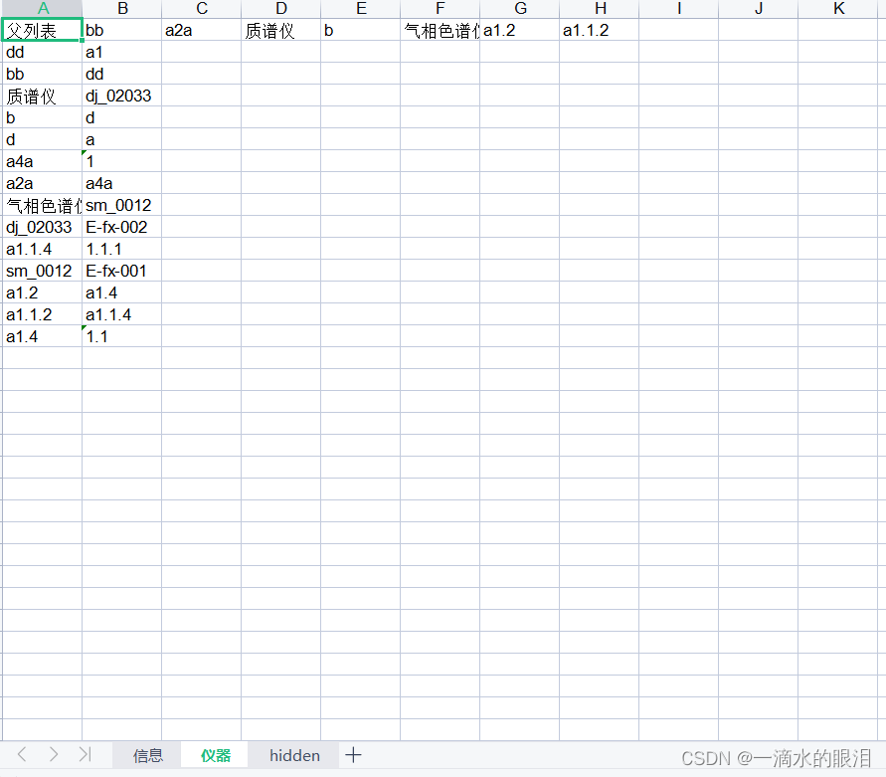Select cell a1.1.2 in row one
886x777 pixels.
tap(600, 31)
